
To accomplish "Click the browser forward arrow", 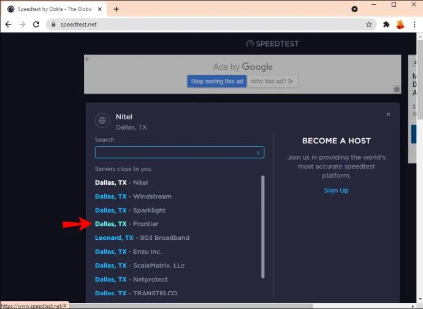I will coord(22,24).
